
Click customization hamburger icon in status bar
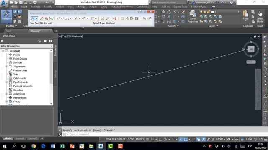tap(265, 139)
